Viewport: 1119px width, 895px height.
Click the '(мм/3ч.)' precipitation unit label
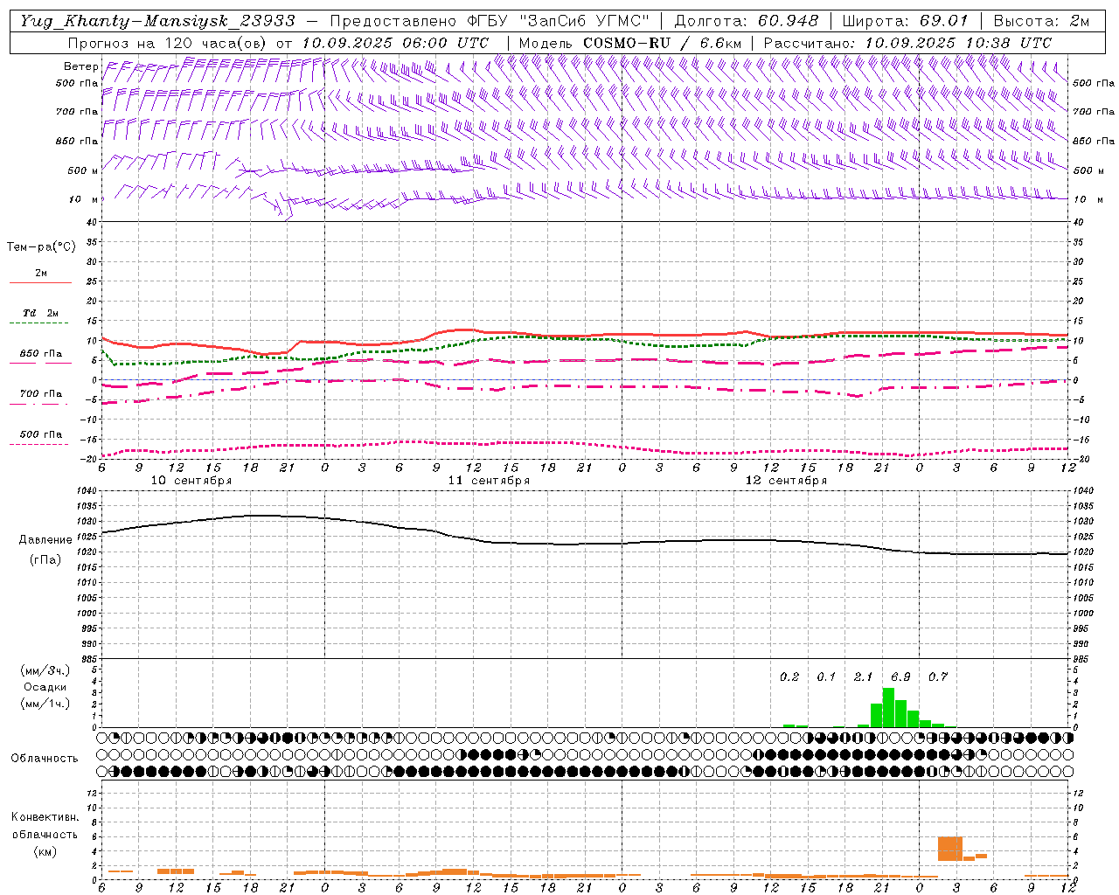coord(45,670)
